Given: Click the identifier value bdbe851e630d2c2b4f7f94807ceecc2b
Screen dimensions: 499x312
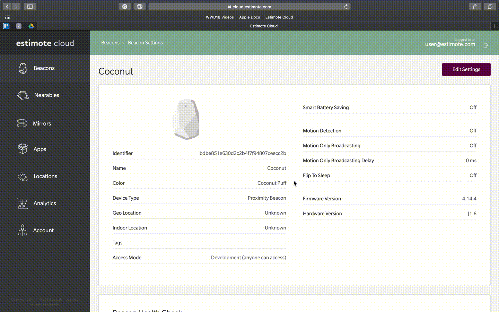Looking at the screenshot, I should [243, 153].
